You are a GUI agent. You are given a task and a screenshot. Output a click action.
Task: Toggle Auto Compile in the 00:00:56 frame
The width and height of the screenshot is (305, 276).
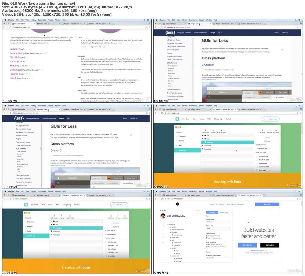click(257, 156)
